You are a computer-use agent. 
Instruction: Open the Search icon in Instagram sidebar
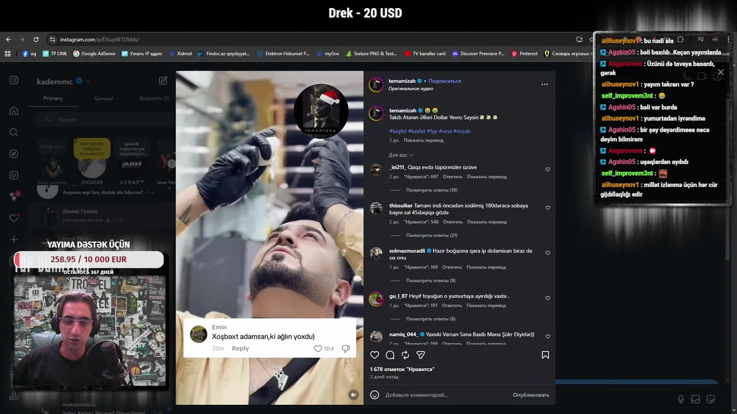pyautogui.click(x=14, y=132)
